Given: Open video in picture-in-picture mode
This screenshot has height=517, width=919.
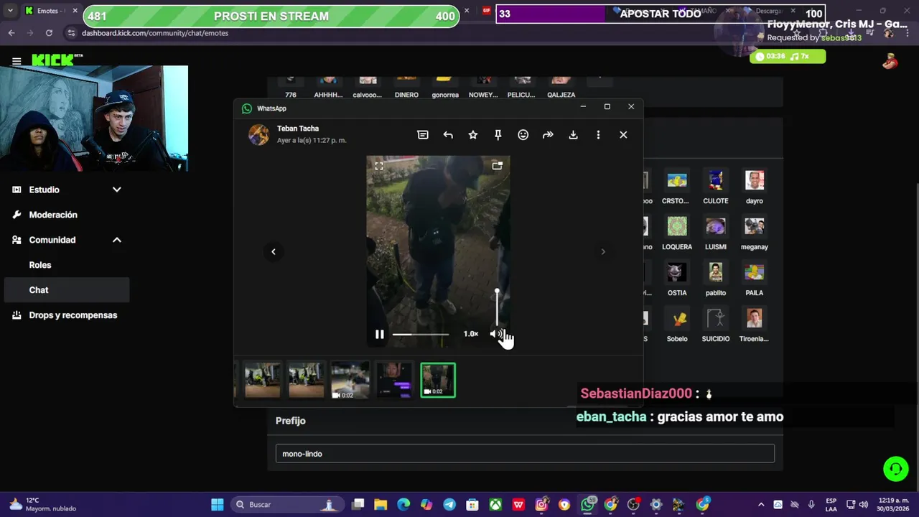Looking at the screenshot, I should tap(497, 166).
